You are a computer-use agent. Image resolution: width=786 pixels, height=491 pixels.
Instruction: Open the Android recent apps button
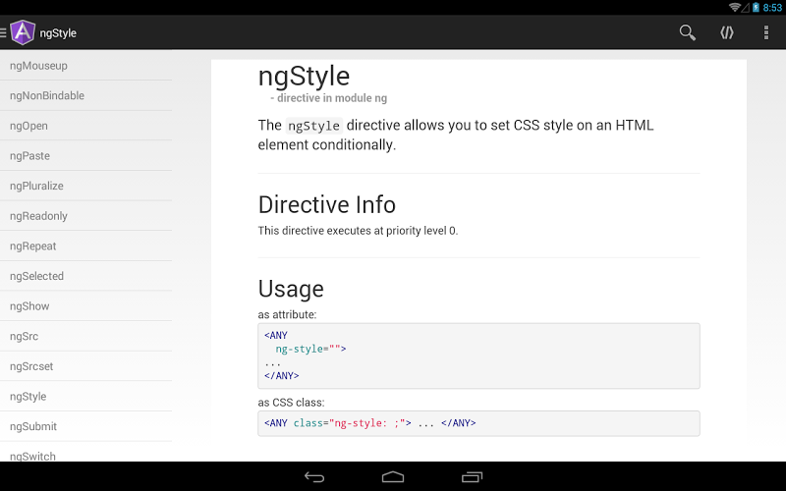point(472,477)
